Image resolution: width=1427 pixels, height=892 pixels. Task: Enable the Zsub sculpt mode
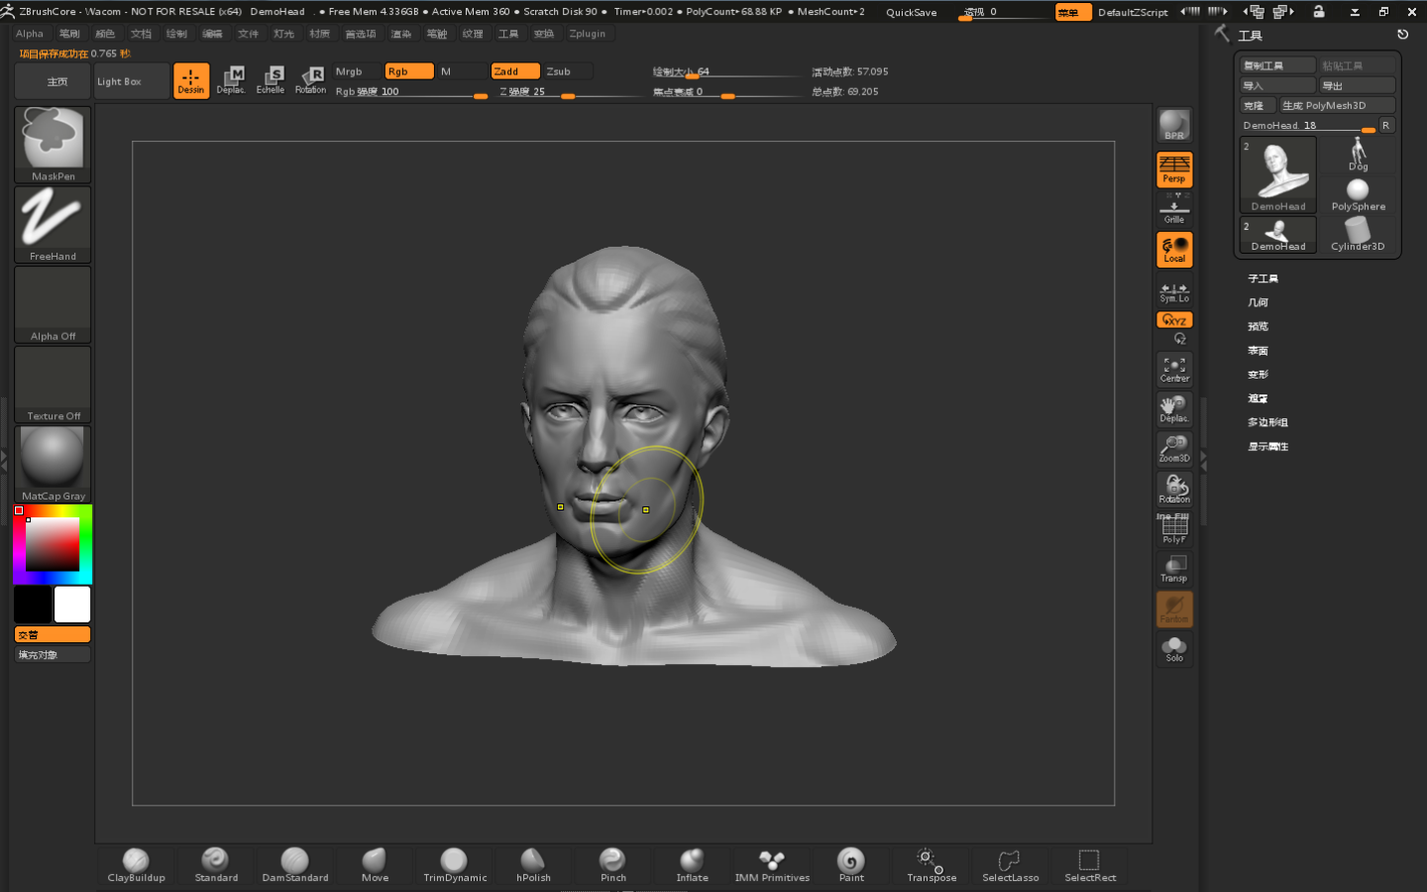pyautogui.click(x=567, y=71)
